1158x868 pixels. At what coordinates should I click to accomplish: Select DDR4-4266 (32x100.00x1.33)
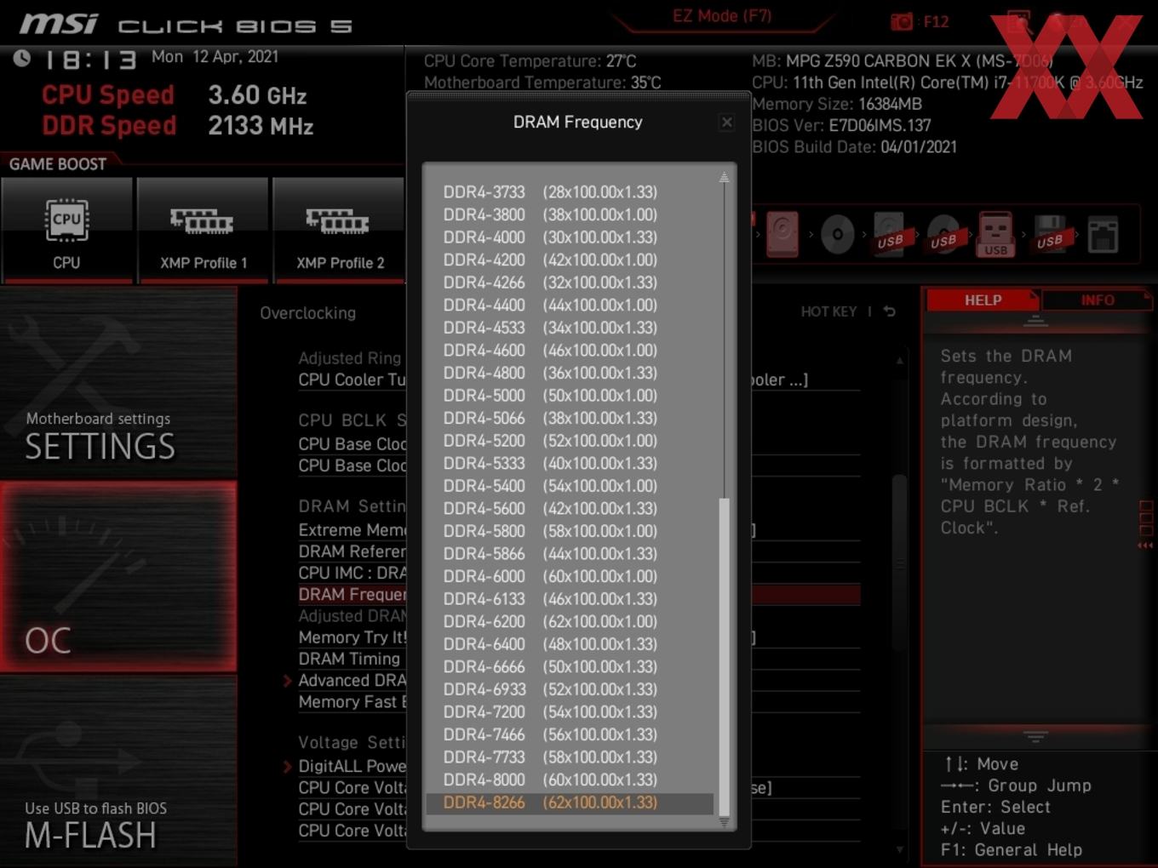pyautogui.click(x=569, y=283)
